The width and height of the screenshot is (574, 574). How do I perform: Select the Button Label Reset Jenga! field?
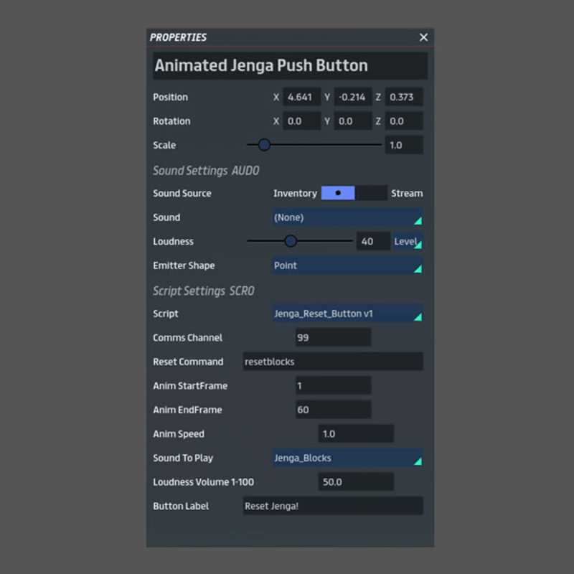(x=332, y=506)
